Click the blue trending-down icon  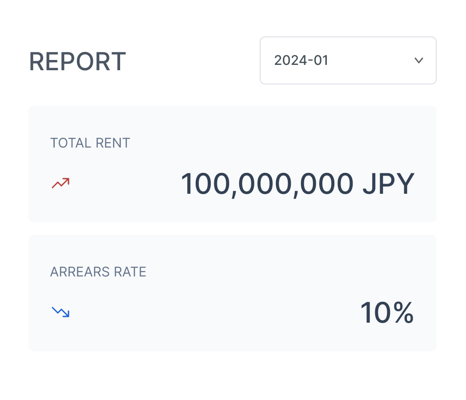[x=60, y=312]
